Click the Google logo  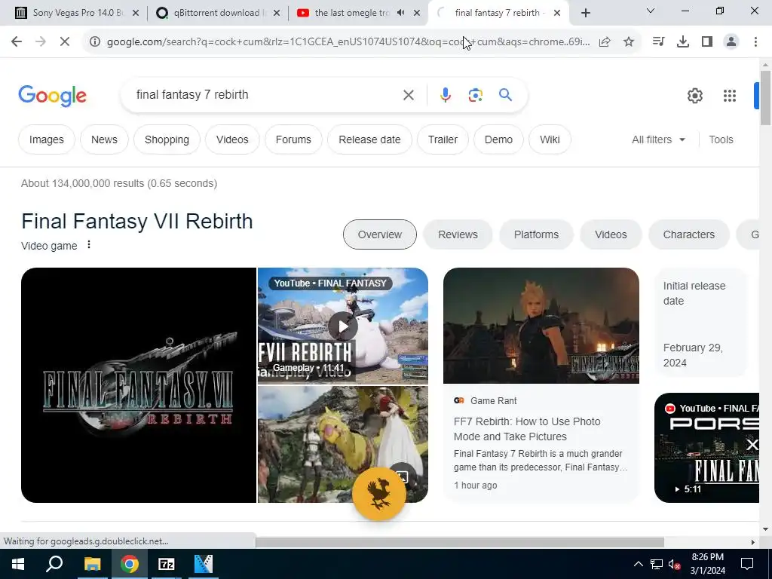pyautogui.click(x=52, y=96)
